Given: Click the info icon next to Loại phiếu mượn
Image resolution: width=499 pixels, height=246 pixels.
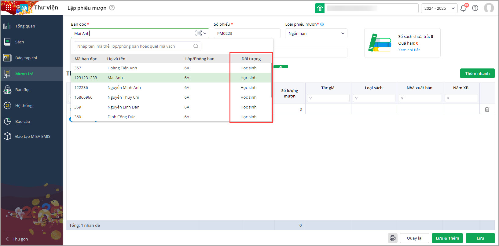Looking at the screenshot, I should point(322,24).
